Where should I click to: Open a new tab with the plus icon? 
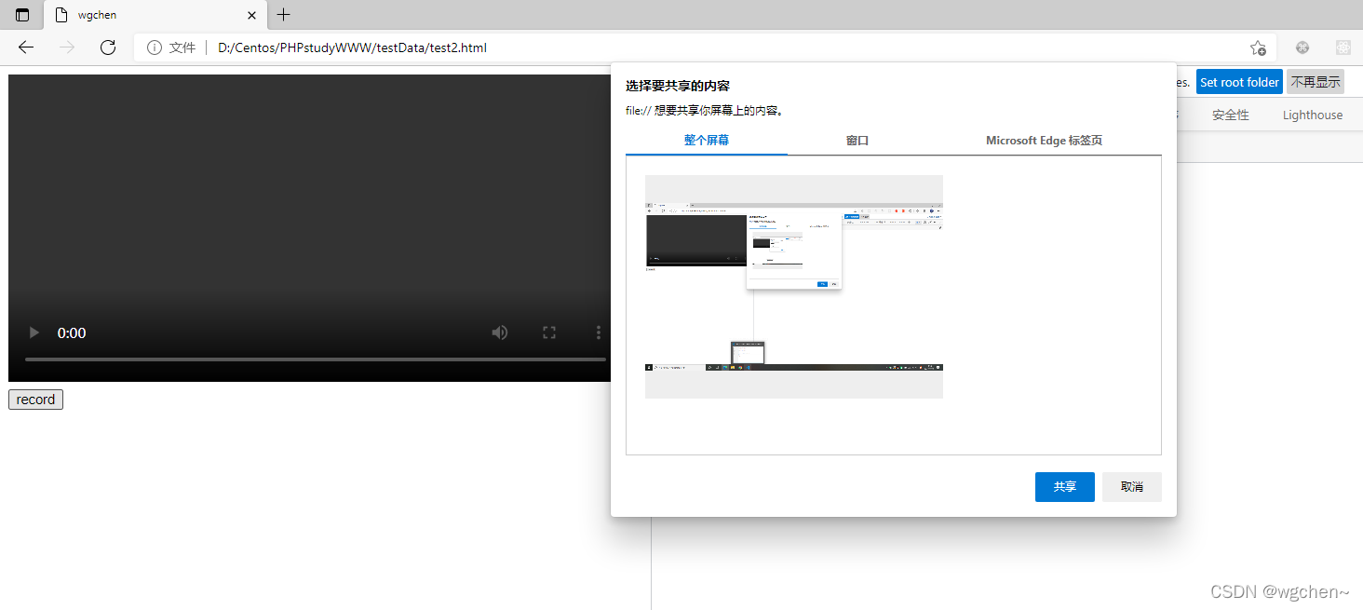click(284, 15)
